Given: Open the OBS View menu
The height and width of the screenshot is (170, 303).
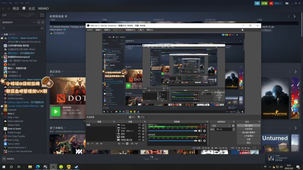Looking at the screenshot, I should (107, 30).
